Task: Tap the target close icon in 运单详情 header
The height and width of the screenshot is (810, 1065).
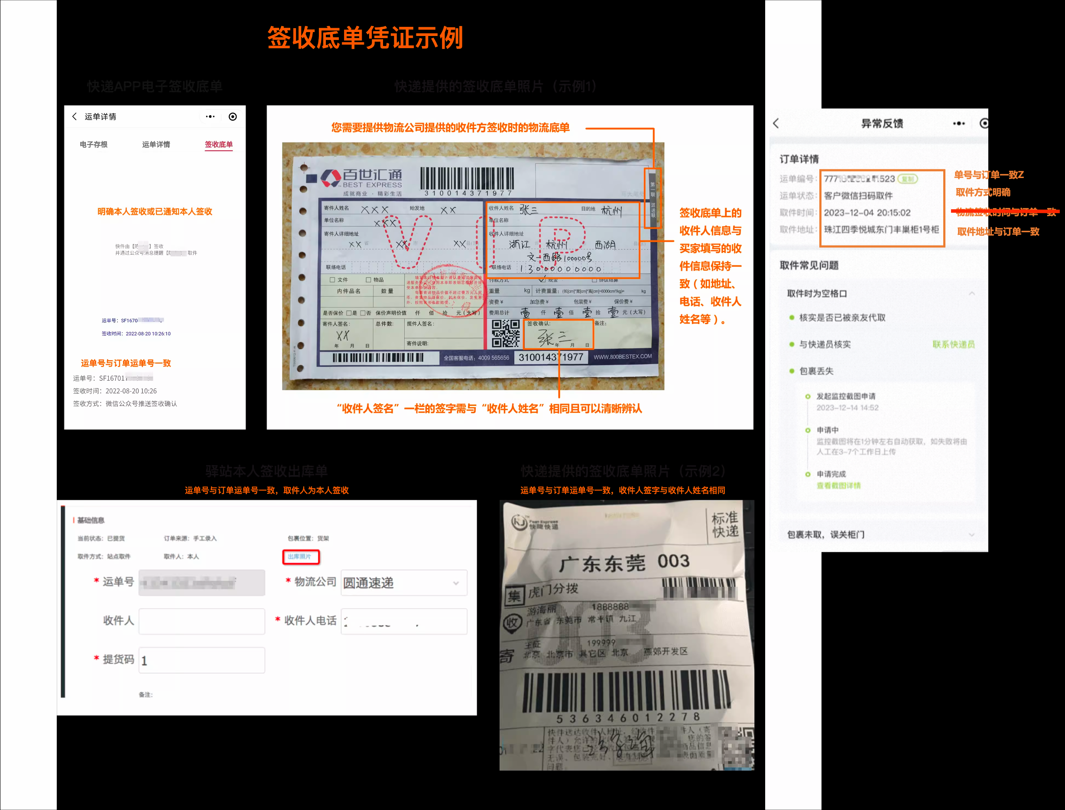Action: (x=233, y=117)
